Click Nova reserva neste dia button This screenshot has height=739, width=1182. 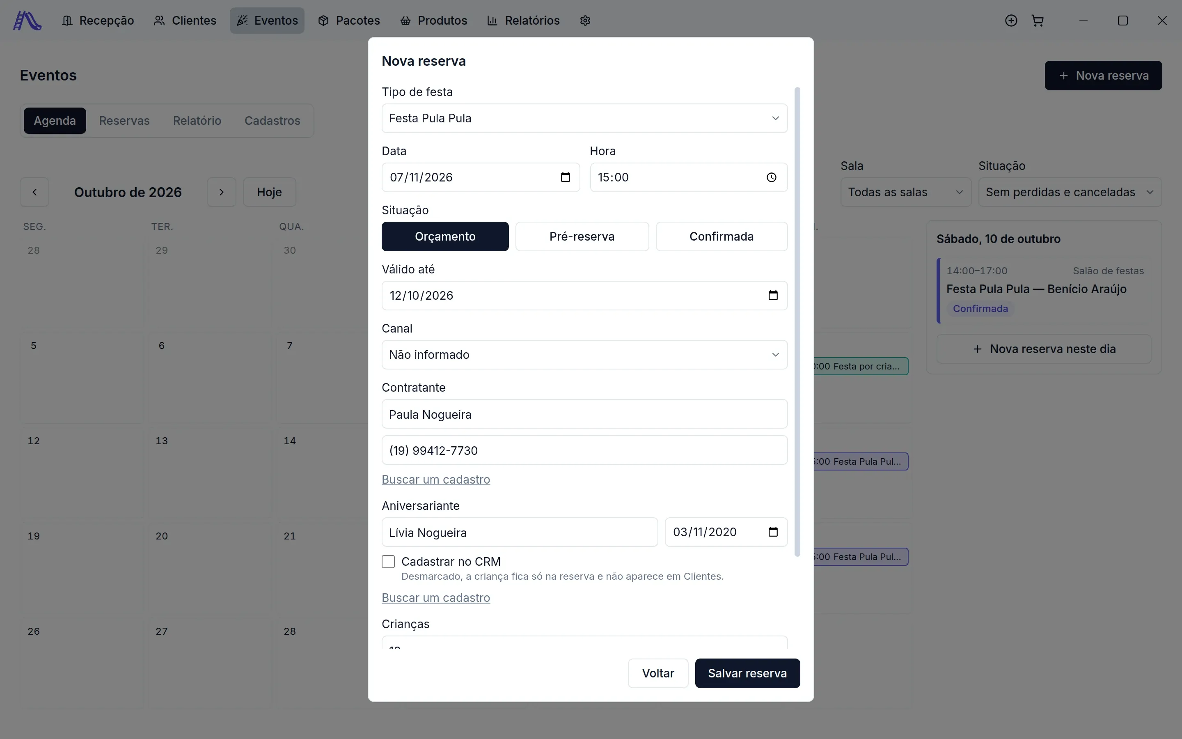pos(1044,349)
